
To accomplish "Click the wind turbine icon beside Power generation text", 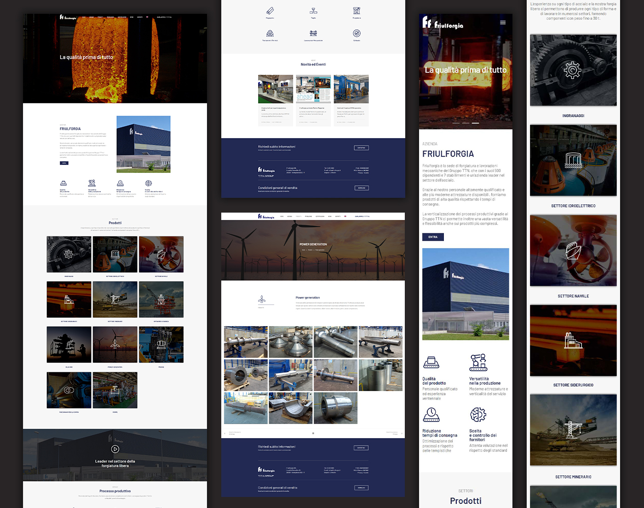I will tap(262, 300).
